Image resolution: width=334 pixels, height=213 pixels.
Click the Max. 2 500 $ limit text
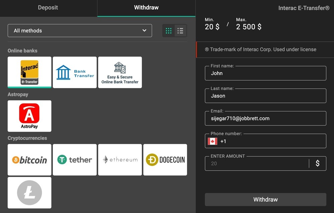click(248, 24)
